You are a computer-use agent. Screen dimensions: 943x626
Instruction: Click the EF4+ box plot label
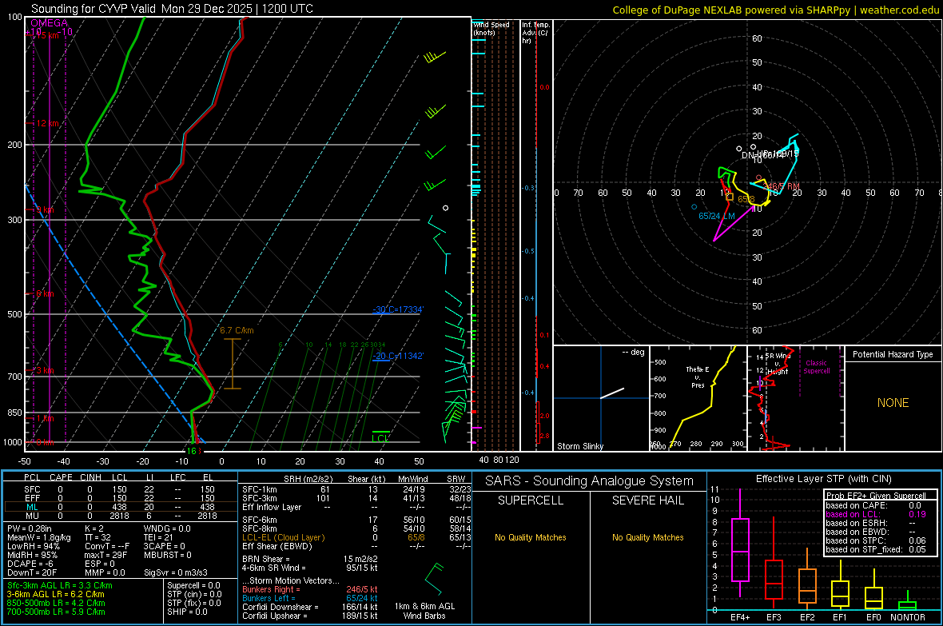click(740, 617)
